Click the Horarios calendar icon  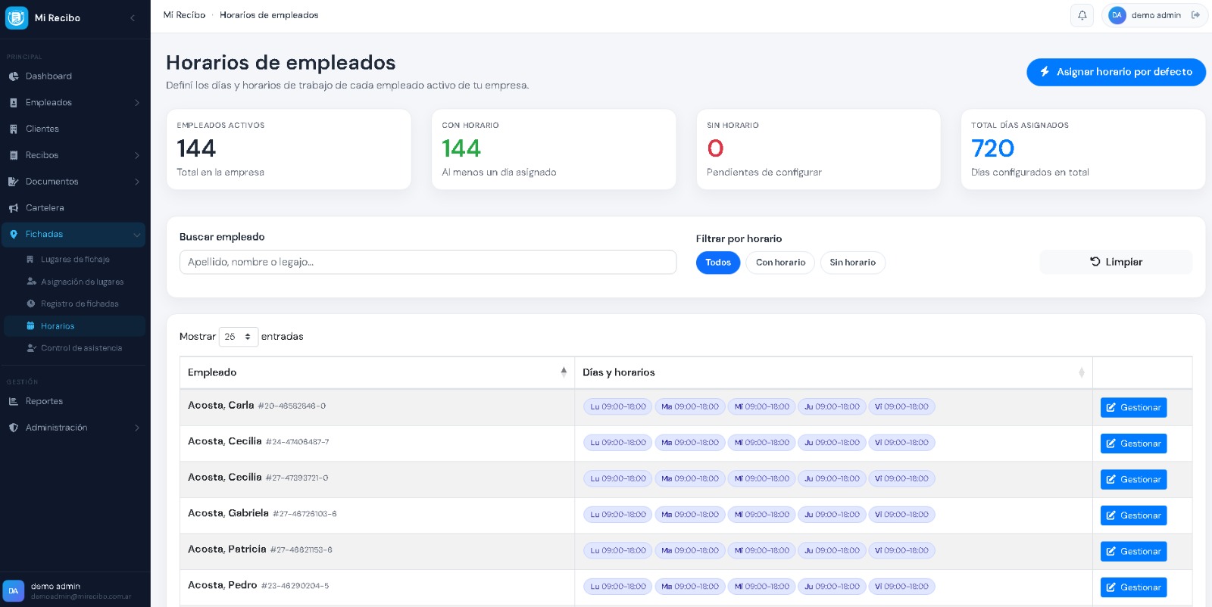pos(31,326)
